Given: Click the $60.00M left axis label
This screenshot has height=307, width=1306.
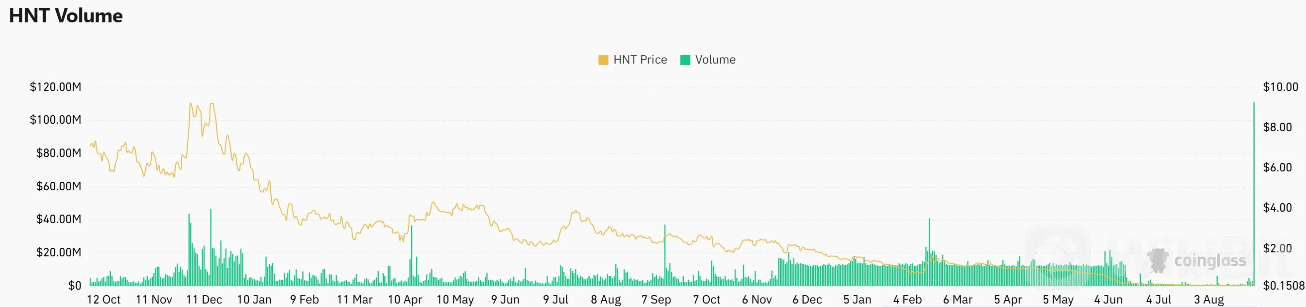Looking at the screenshot, I should click(x=58, y=187).
